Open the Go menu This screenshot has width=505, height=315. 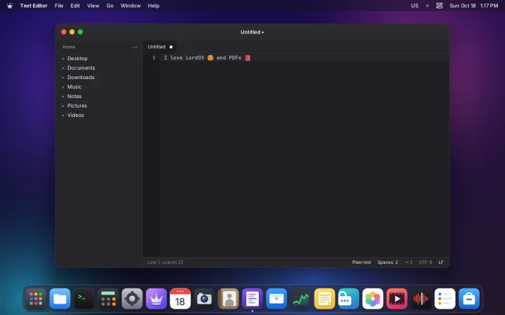pyautogui.click(x=110, y=6)
